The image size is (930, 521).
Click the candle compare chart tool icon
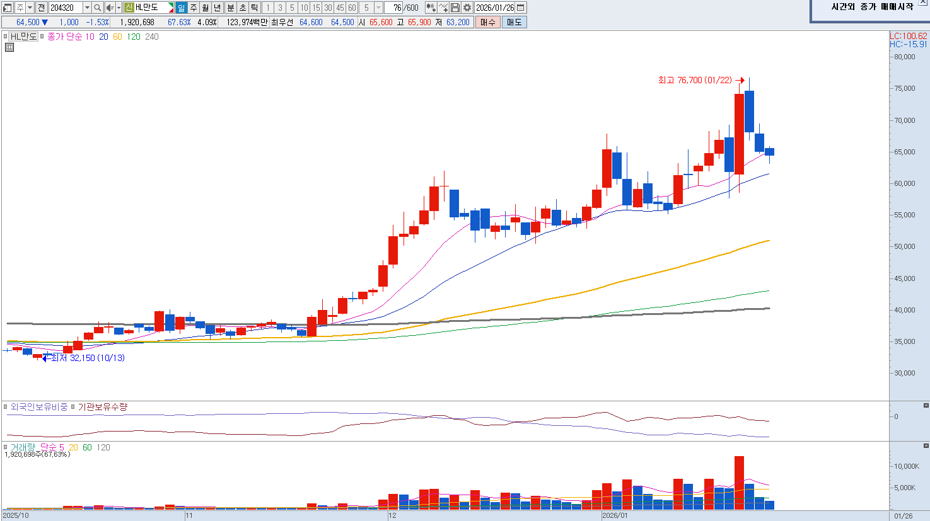tap(431, 8)
